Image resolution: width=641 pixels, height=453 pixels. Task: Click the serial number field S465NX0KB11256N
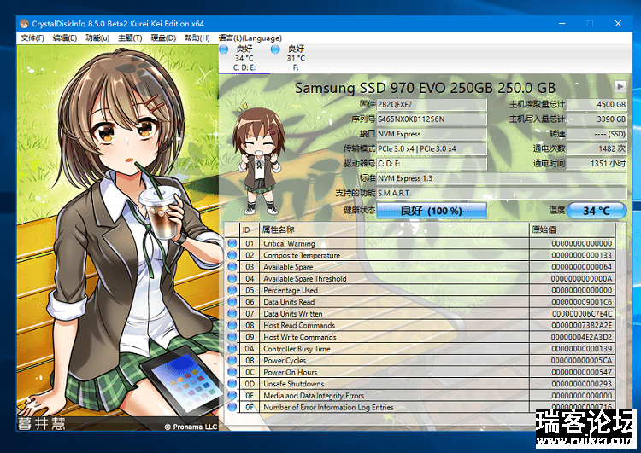click(432, 119)
